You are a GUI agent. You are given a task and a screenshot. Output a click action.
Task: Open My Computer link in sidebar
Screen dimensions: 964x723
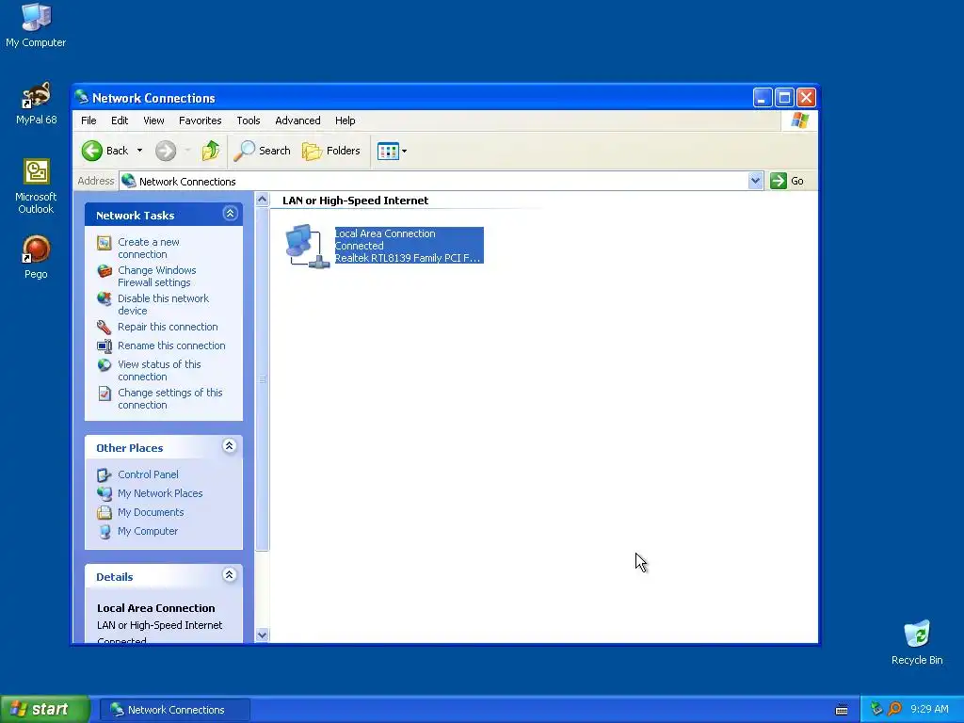(x=148, y=531)
